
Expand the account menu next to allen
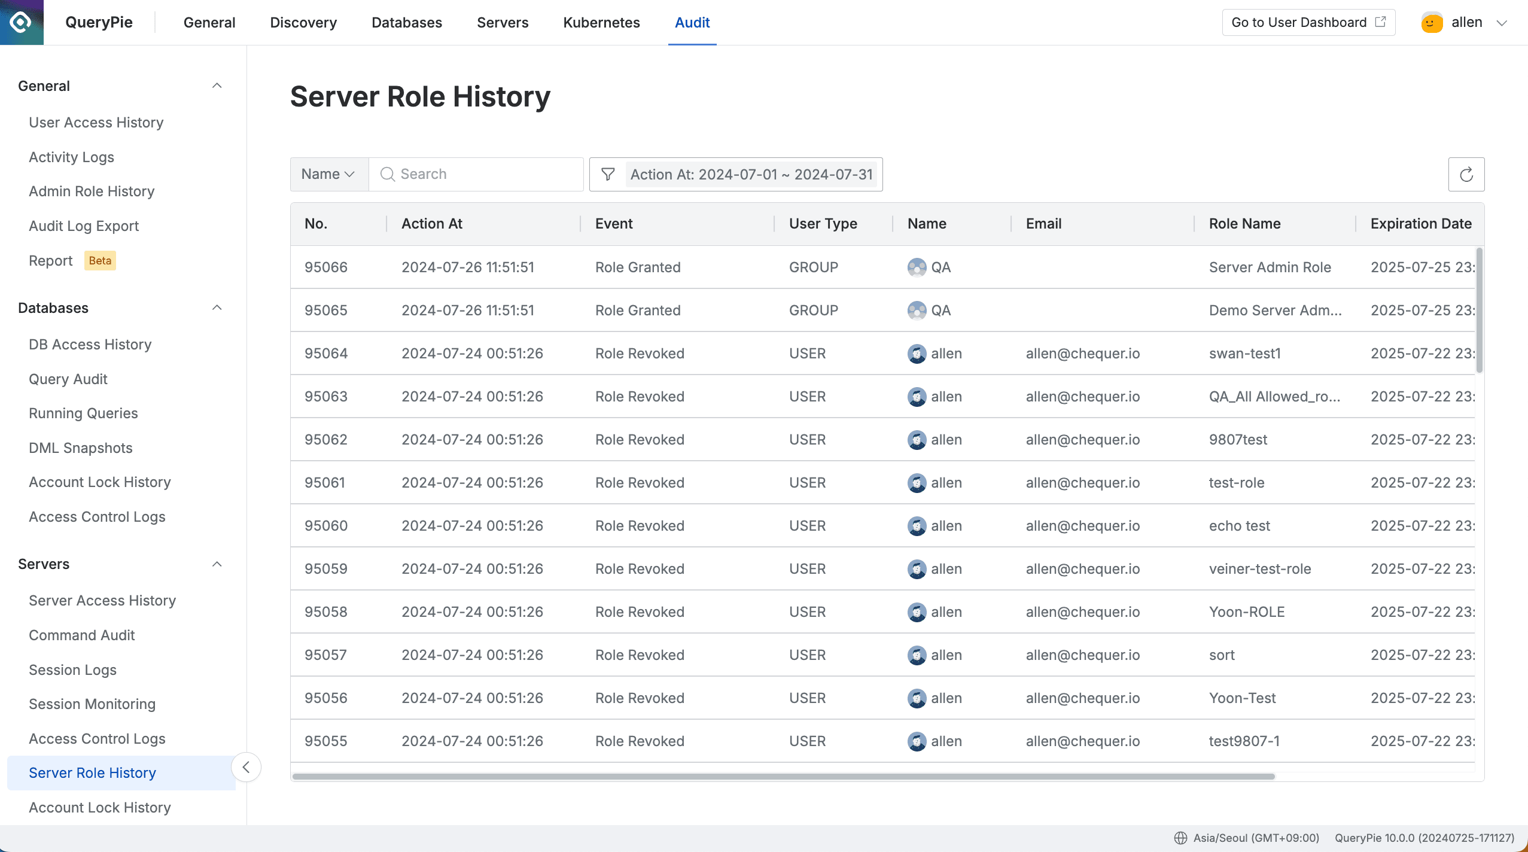click(x=1501, y=23)
